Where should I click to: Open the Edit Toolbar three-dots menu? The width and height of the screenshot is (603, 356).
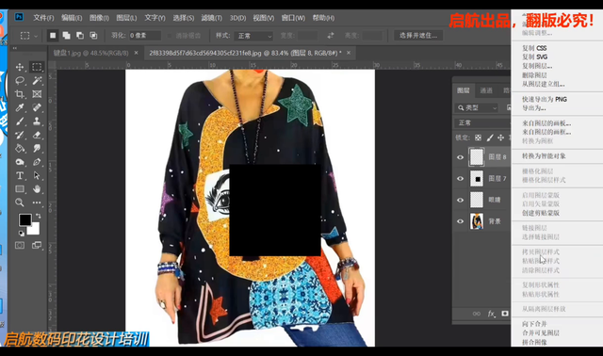37,202
